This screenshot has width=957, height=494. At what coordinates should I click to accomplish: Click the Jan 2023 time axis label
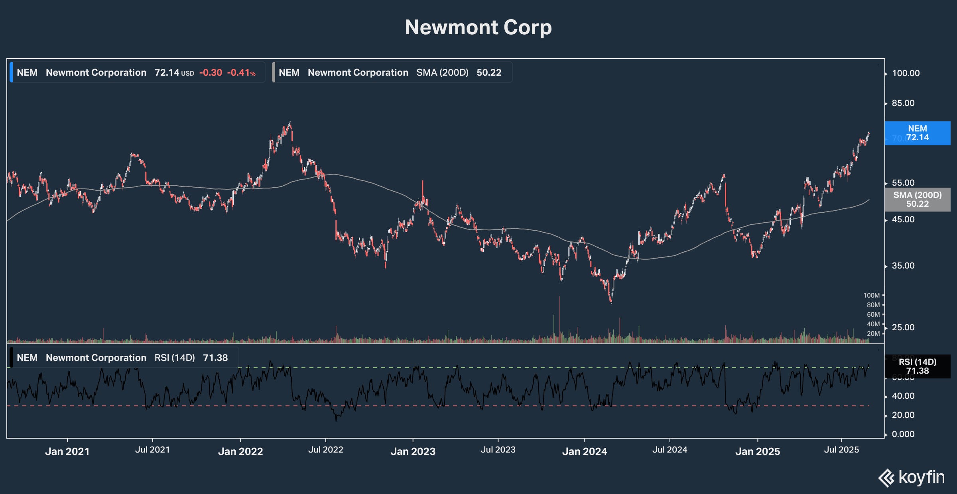point(413,451)
